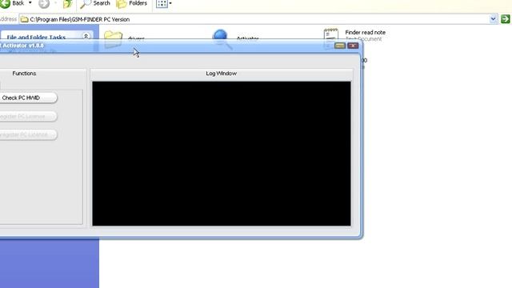
Task: Click the green Go arrow button
Action: (x=506, y=19)
